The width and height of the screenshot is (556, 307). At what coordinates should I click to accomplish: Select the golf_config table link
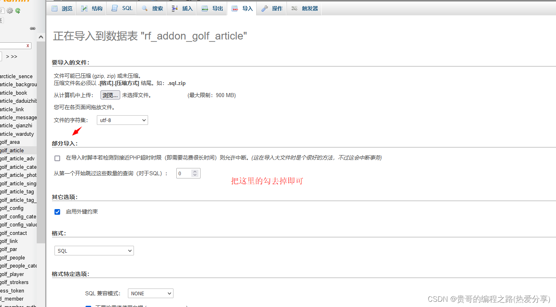(12, 208)
